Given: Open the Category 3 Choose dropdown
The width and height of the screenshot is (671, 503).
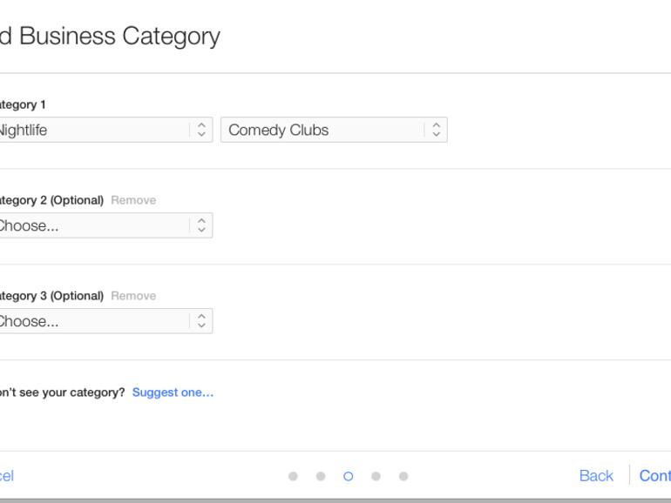Looking at the screenshot, I should 91,321.
